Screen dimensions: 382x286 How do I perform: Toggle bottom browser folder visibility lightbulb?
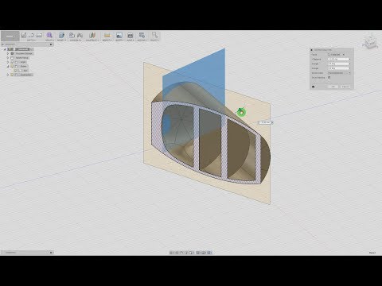click(x=12, y=75)
